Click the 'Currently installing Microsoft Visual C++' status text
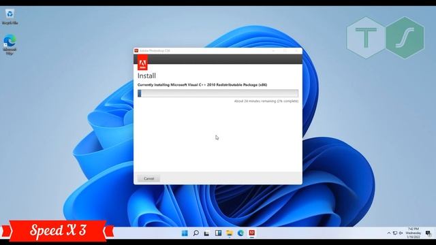Viewport: 436px width, 245px height. [202, 84]
